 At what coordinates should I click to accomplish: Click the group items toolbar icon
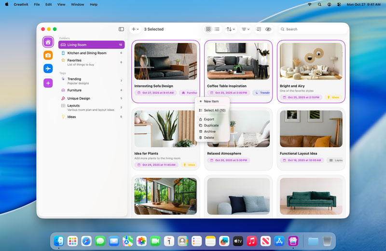[x=259, y=29]
